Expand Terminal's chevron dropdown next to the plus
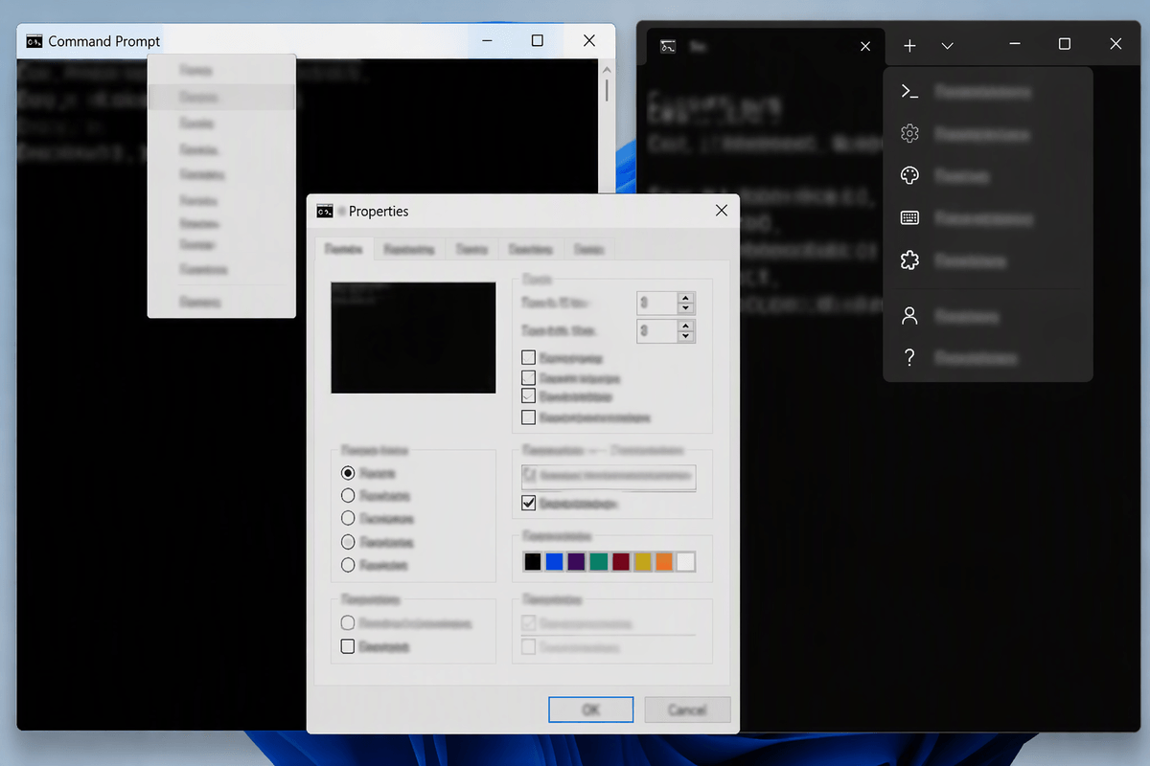 (947, 46)
